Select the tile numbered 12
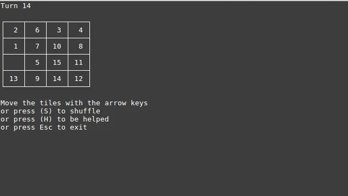 (79, 79)
